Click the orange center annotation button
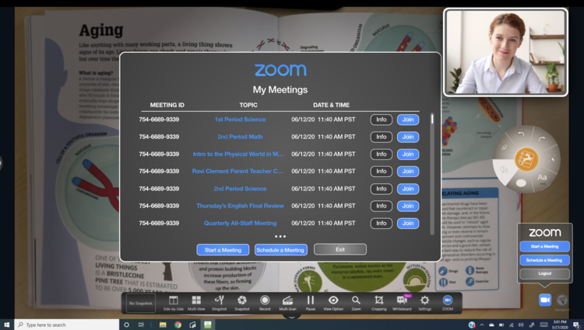Screen dimensions: 584x330 pyautogui.click(x=526, y=159)
